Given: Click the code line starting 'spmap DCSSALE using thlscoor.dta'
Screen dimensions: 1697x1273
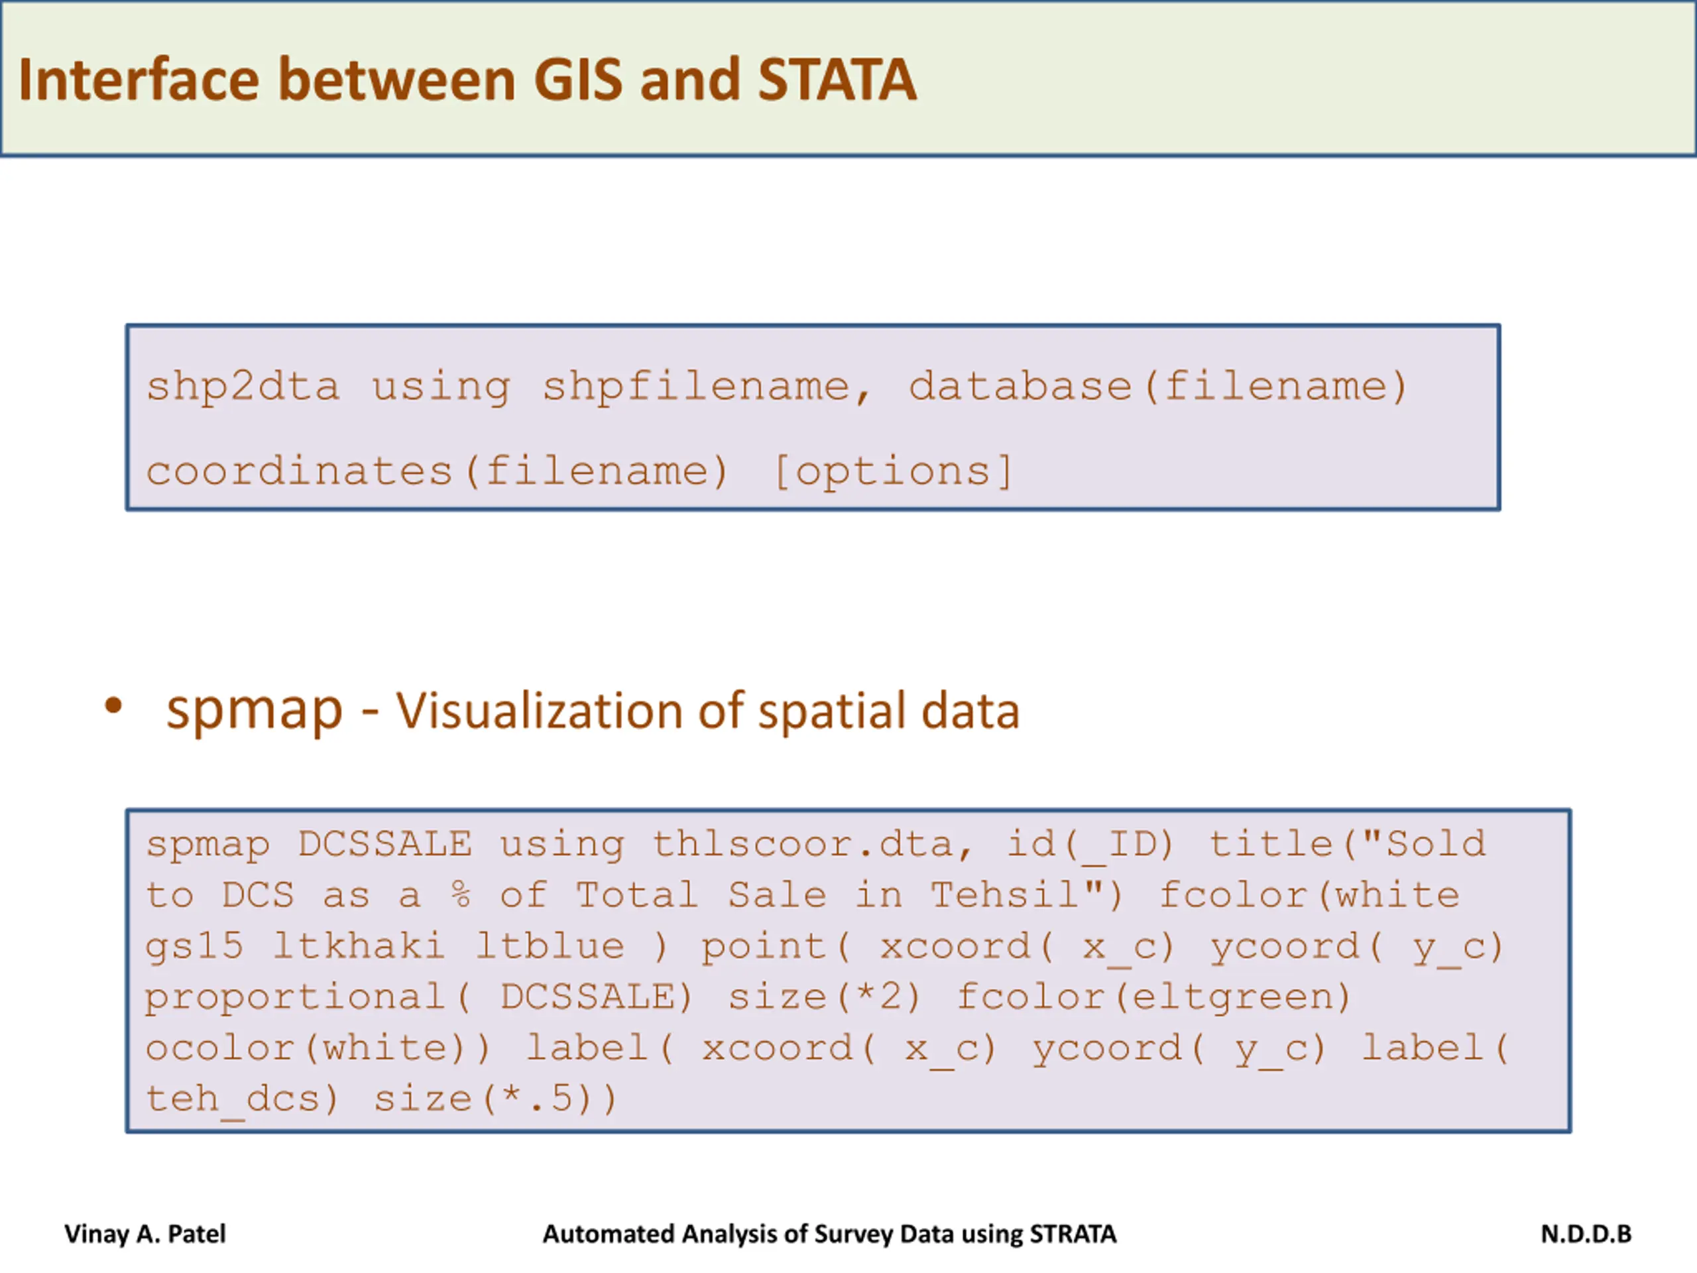Looking at the screenshot, I should (x=816, y=845).
